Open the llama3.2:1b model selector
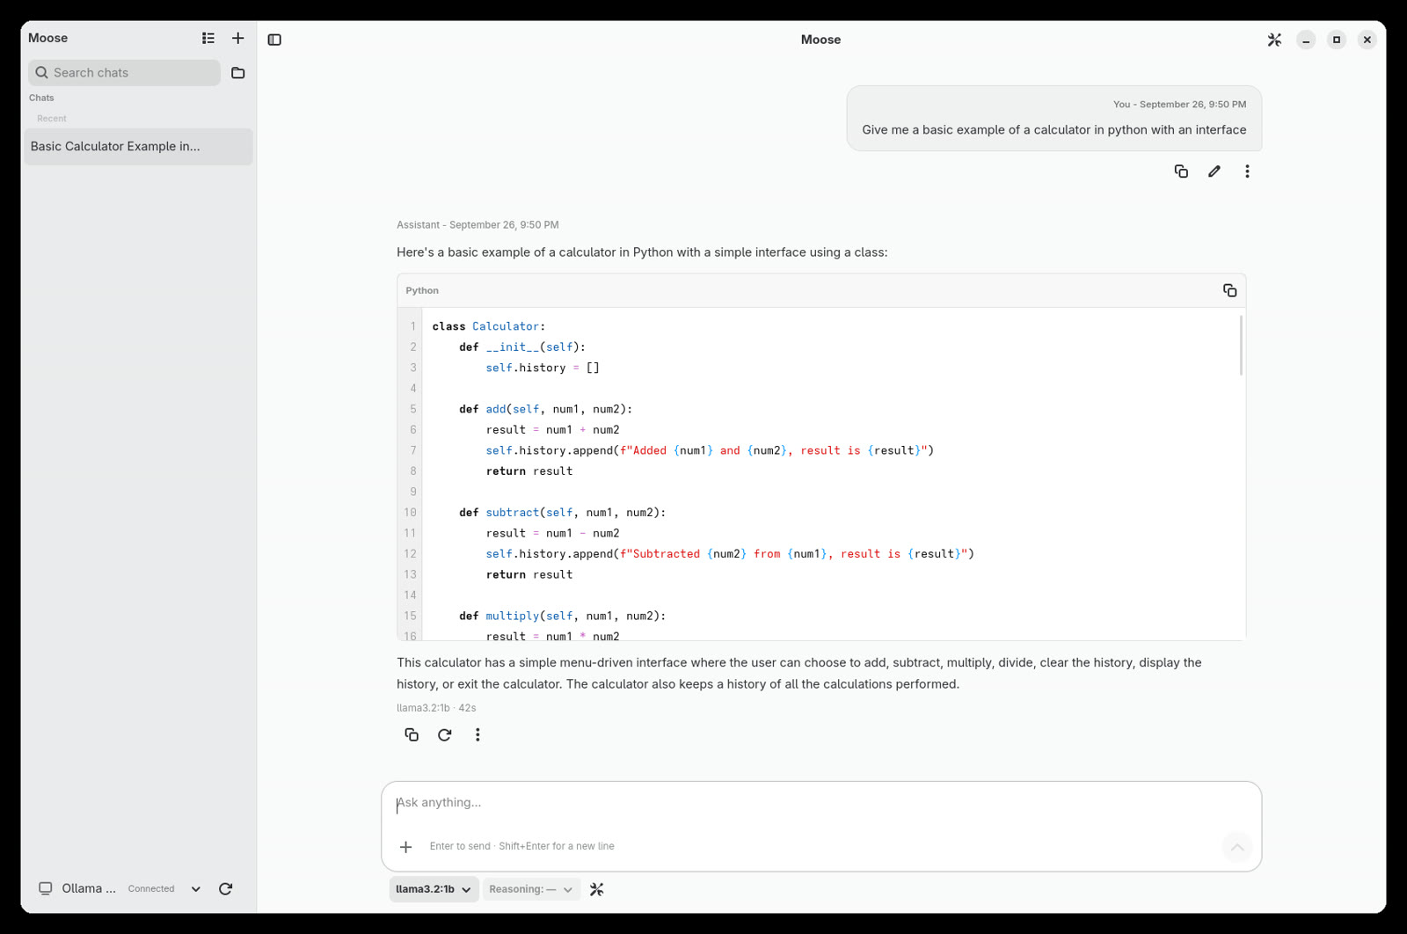The height and width of the screenshot is (934, 1407). (x=434, y=889)
